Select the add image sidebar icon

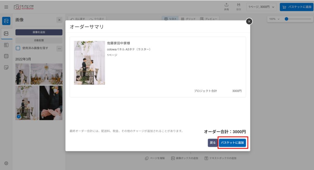point(6,21)
